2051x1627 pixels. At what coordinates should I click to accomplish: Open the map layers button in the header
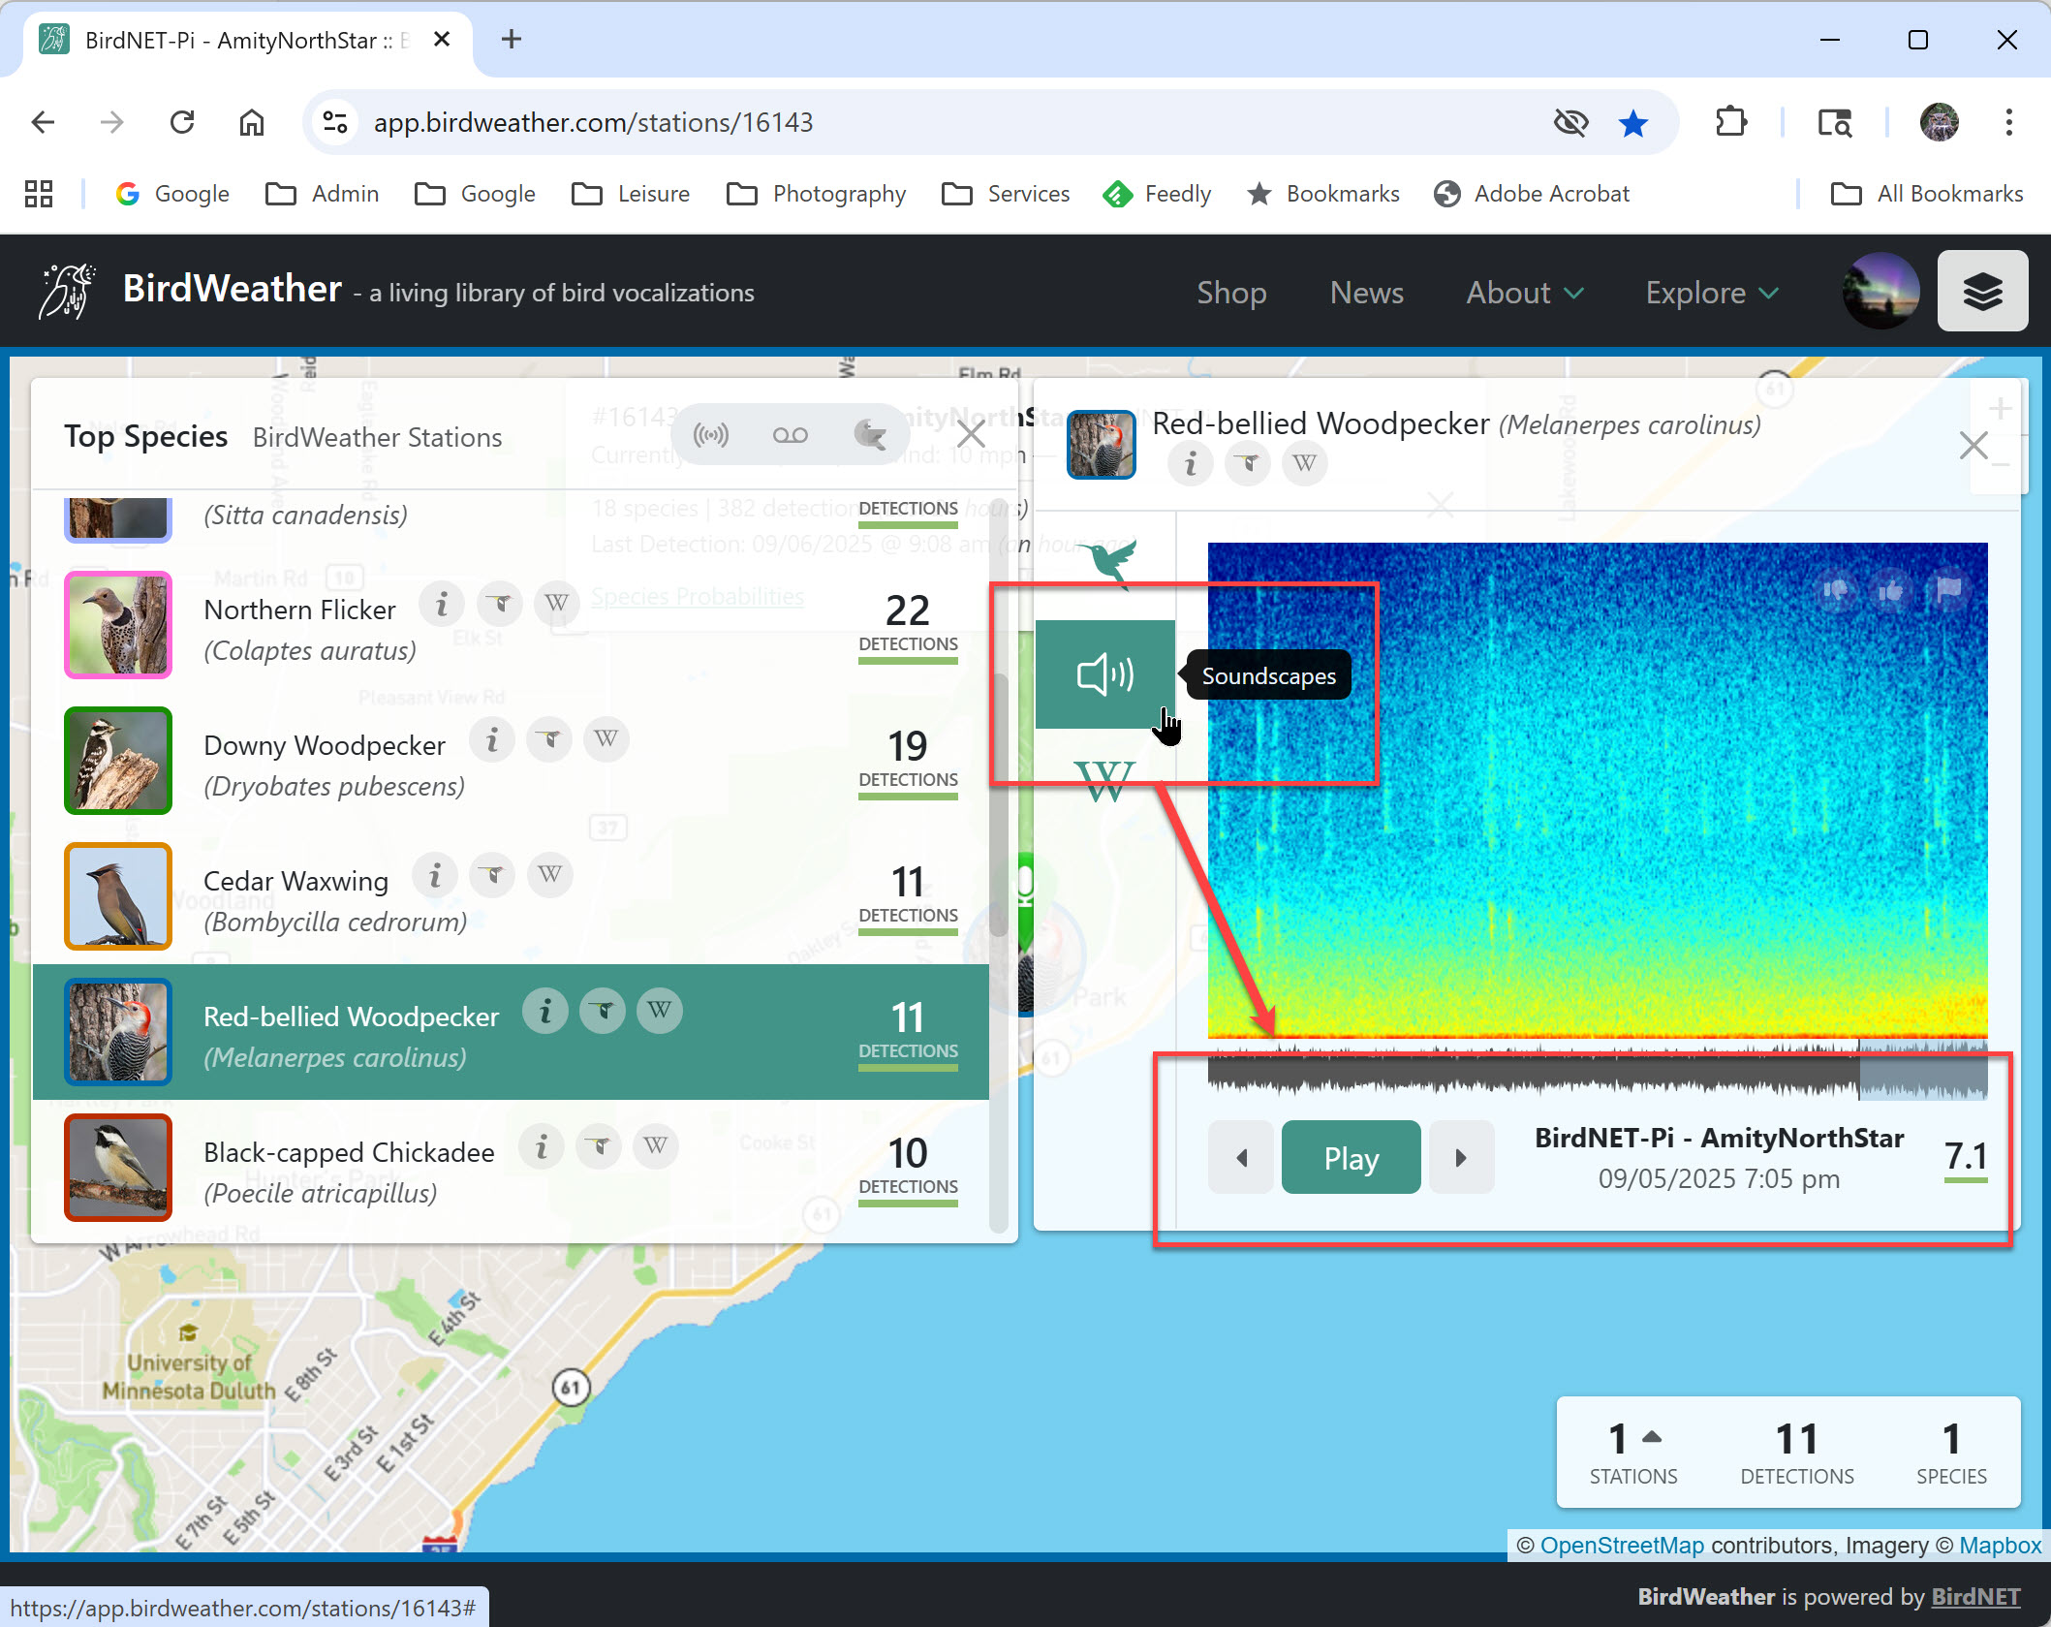tap(1982, 291)
